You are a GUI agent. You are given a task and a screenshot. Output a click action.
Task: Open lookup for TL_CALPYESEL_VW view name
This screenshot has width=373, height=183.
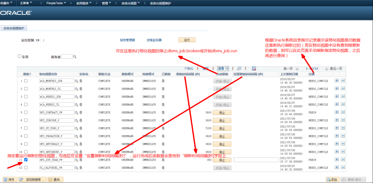[x=77, y=168]
